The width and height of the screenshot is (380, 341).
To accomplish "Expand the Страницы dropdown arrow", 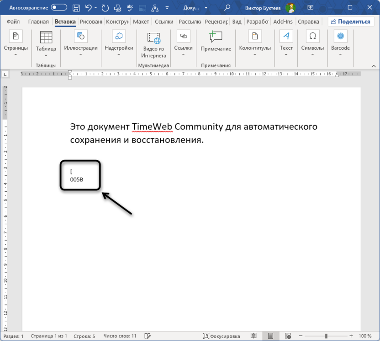I will 16,55.
